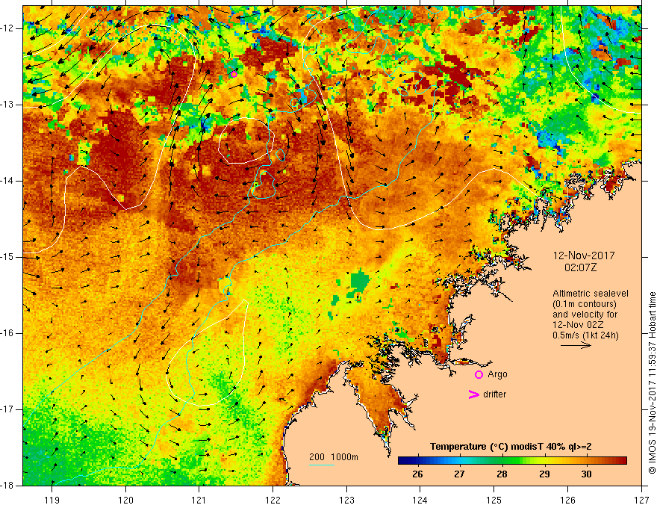The image size is (657, 508).
Task: Click the velocity scale reference arrow
Action: [x=576, y=345]
